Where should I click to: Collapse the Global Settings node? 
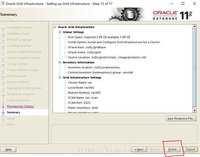60,32
